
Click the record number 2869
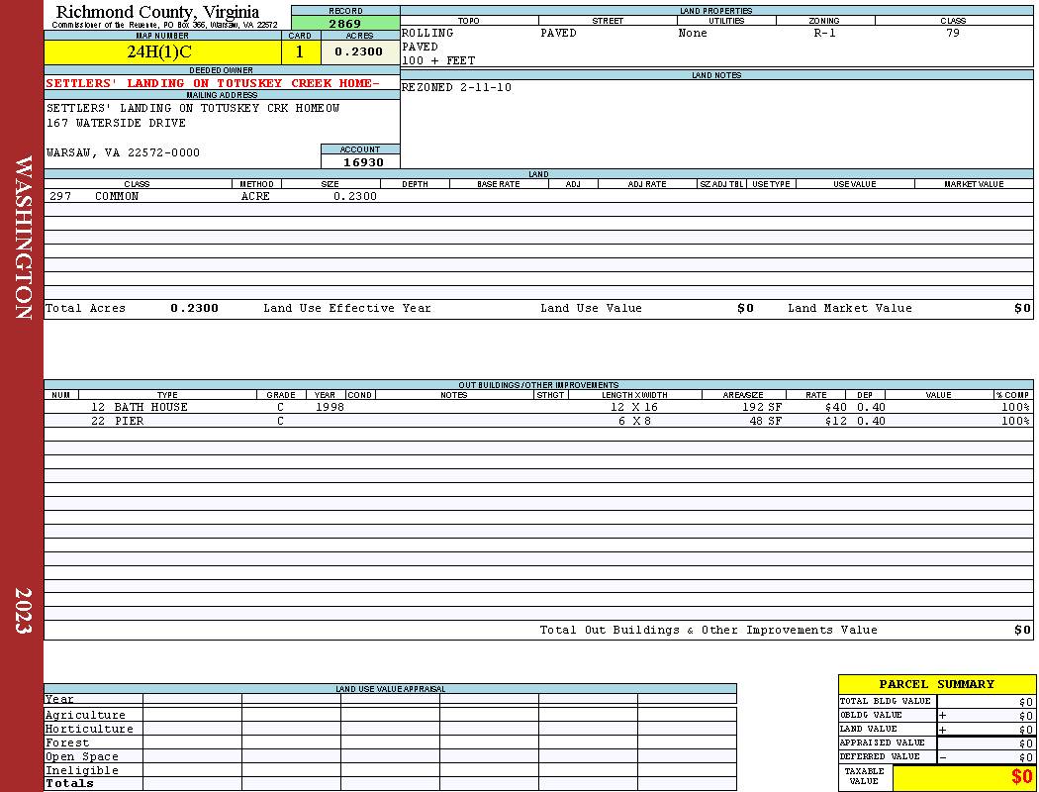point(345,24)
